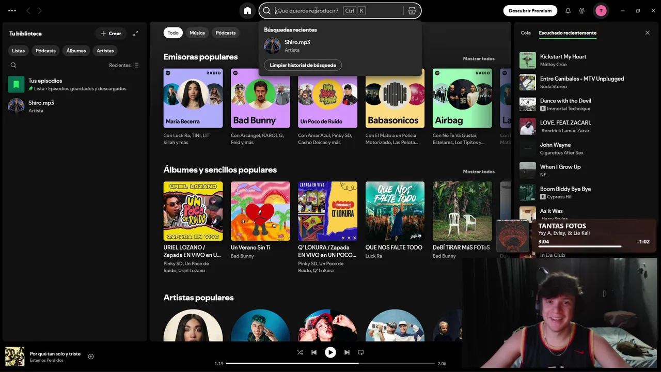Screen dimensions: 661x372
Task: Select Dance with the Devil track
Action: [x=586, y=104]
